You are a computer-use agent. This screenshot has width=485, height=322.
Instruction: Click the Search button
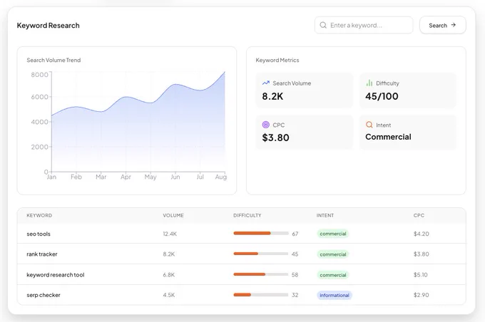click(443, 25)
